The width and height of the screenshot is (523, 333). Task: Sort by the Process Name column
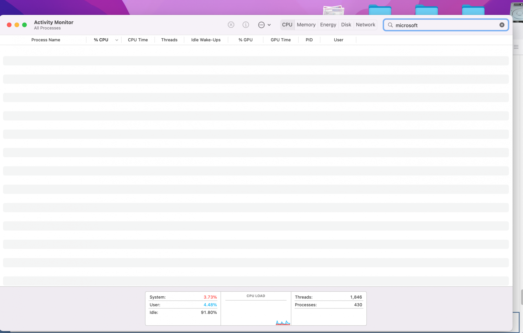(x=46, y=40)
